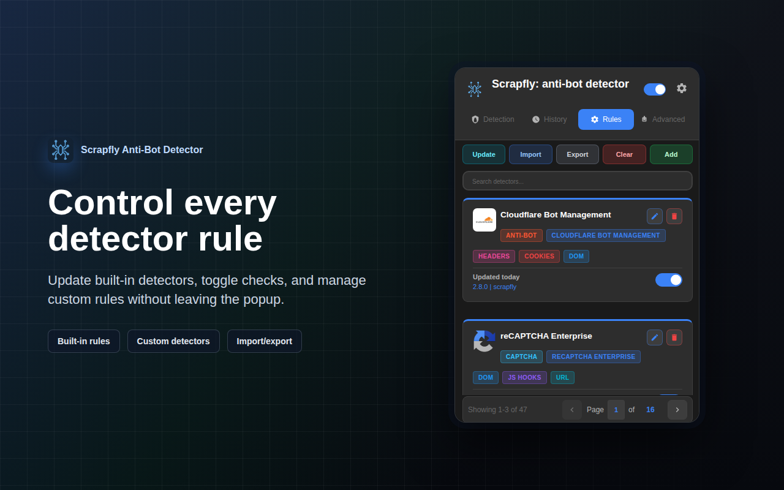Viewport: 784px width, 490px height.
Task: Click the CLOUDFLARE BOT MANAGEMENT tag
Action: pos(606,235)
